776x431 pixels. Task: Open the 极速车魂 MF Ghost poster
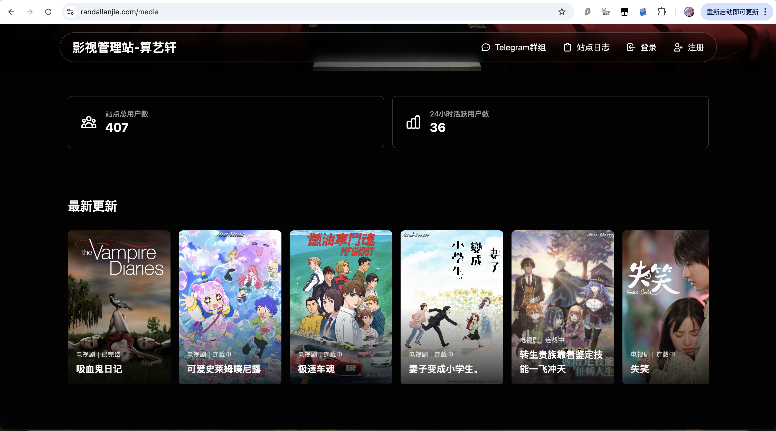pyautogui.click(x=341, y=307)
